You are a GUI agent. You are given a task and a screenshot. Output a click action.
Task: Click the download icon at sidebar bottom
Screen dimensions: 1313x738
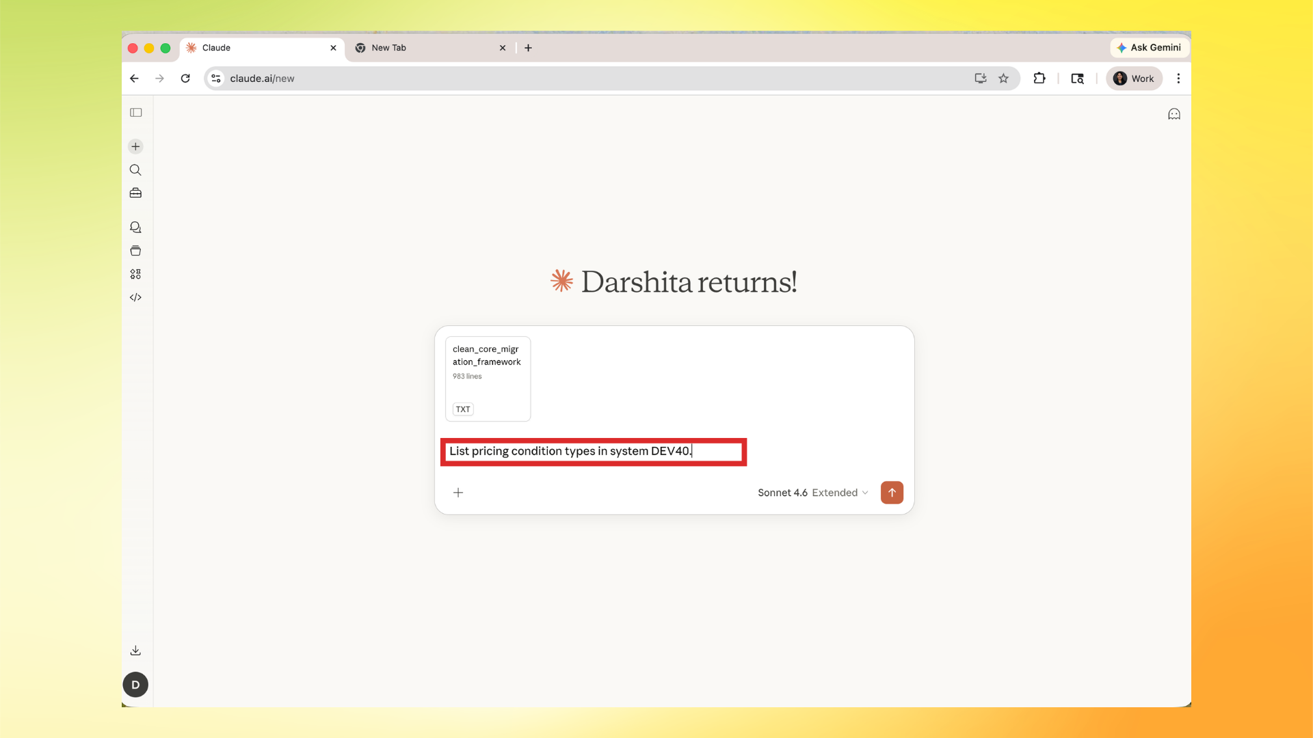coord(135,650)
